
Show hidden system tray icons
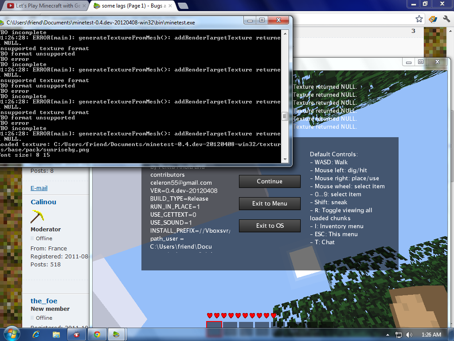pos(387,335)
